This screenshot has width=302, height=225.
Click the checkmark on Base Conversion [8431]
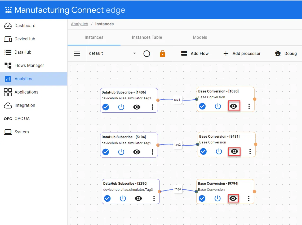(203, 151)
